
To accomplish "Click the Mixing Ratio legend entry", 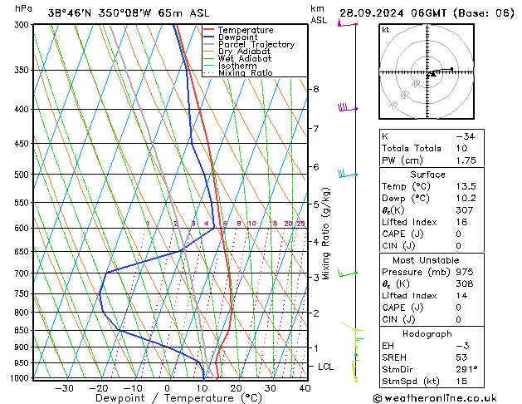I will coord(246,72).
